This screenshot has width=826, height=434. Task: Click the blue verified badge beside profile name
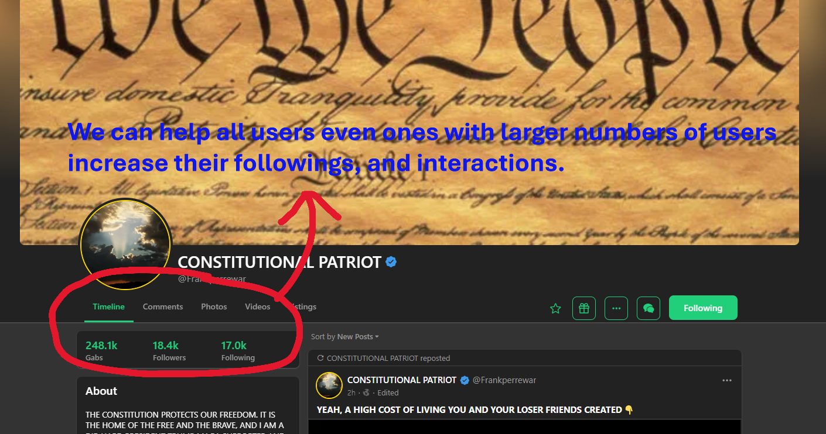[391, 262]
